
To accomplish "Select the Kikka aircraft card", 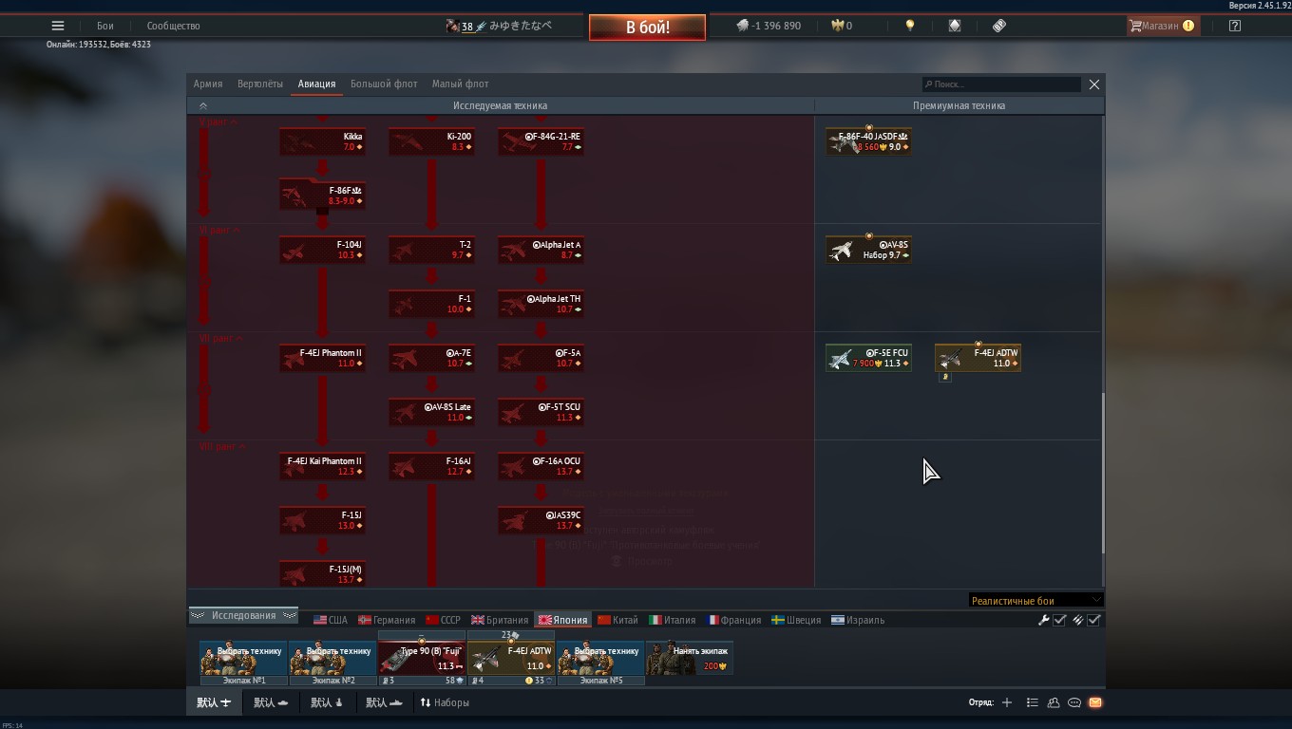I will coord(323,141).
